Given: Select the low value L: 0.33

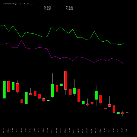Looking at the screenshot, I should pyautogui.click(x=69, y=9).
